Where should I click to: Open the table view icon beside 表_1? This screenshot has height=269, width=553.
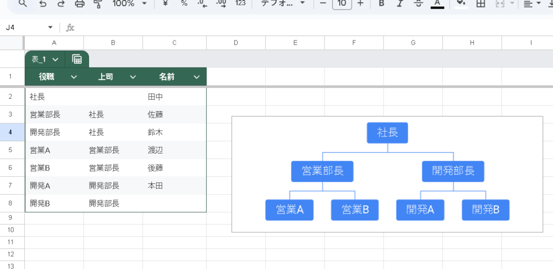pos(77,59)
